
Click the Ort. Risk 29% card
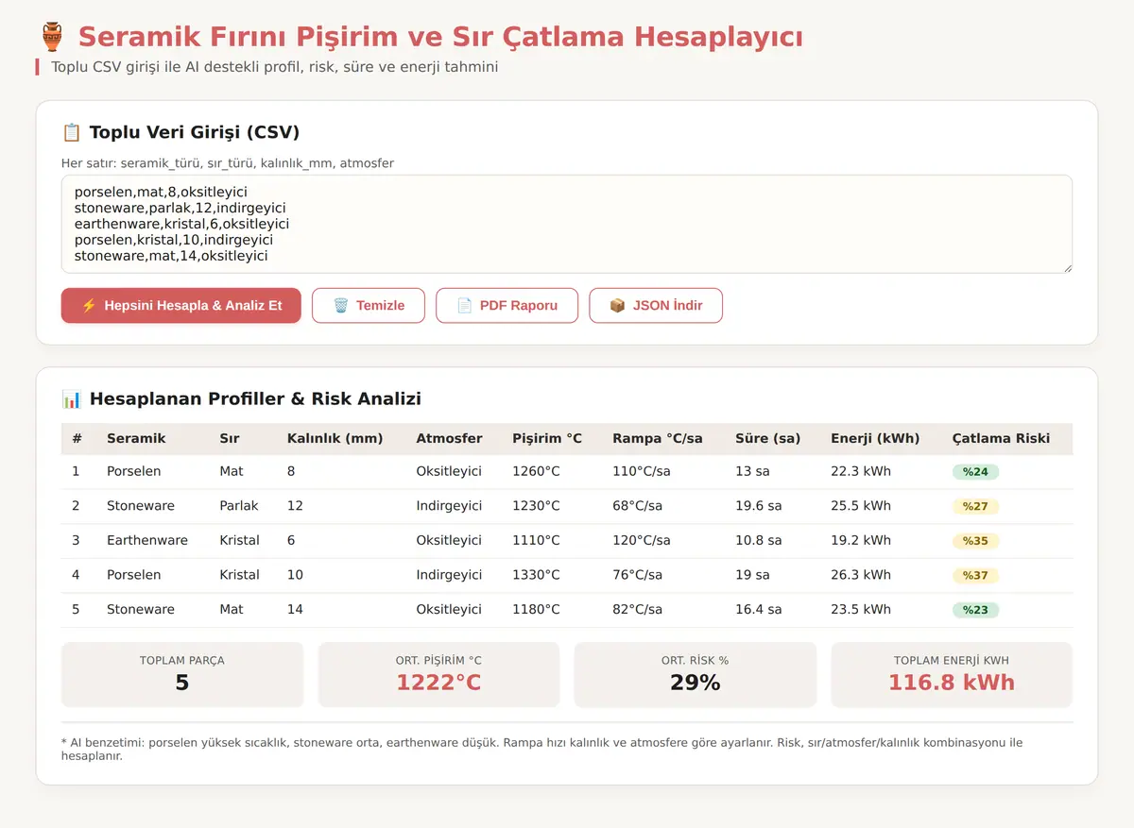[x=696, y=675]
